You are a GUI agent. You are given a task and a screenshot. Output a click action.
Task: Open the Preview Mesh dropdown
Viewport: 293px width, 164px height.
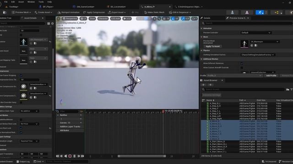pyautogui.click(x=22, y=12)
